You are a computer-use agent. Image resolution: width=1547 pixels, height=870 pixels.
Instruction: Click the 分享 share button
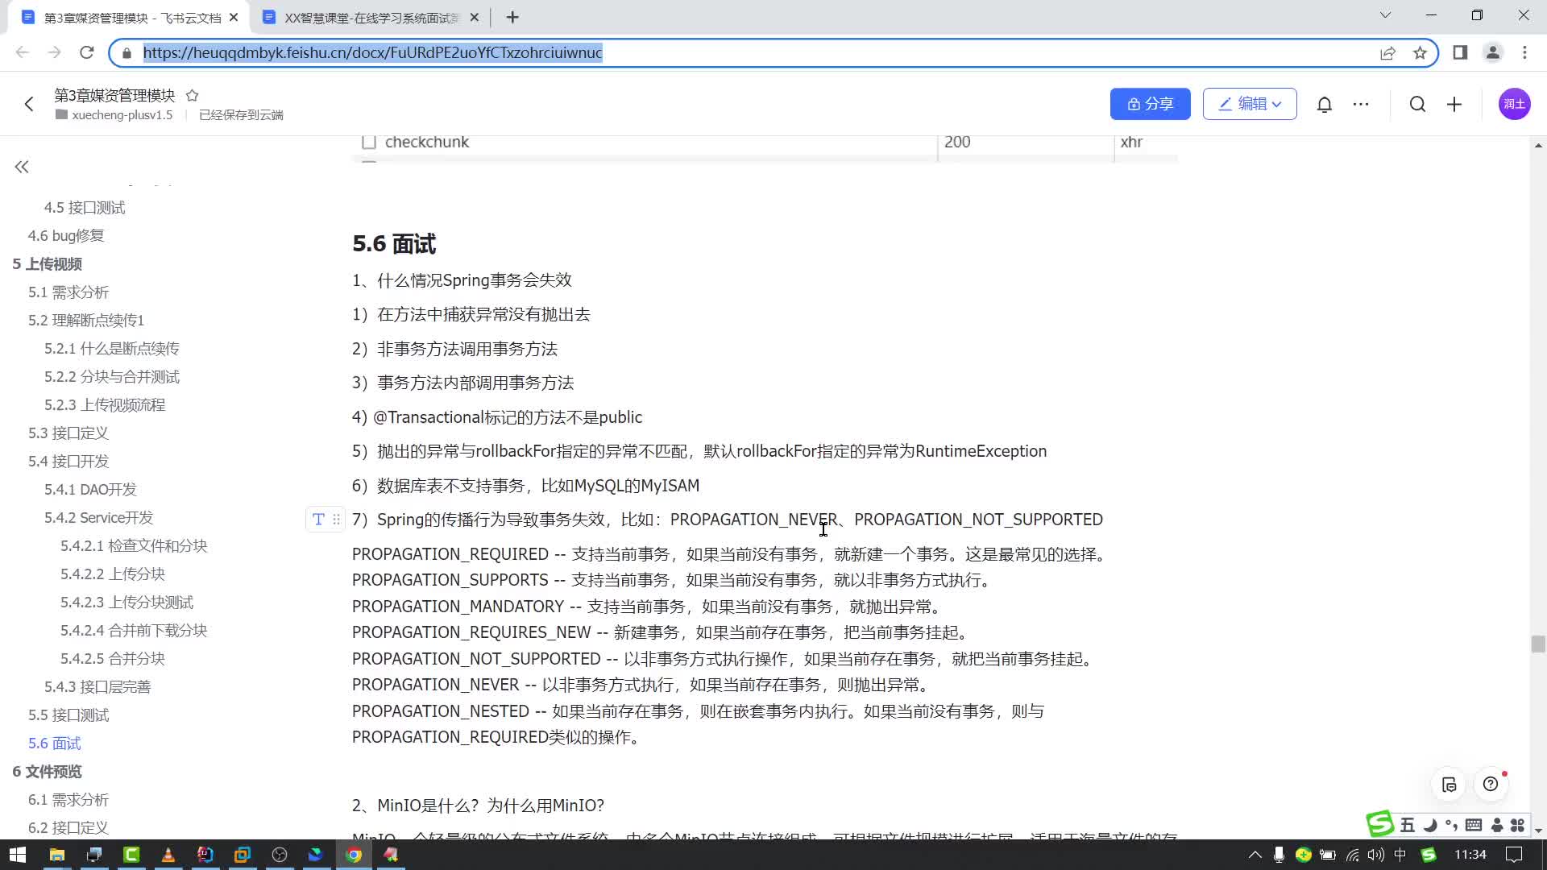pos(1150,104)
